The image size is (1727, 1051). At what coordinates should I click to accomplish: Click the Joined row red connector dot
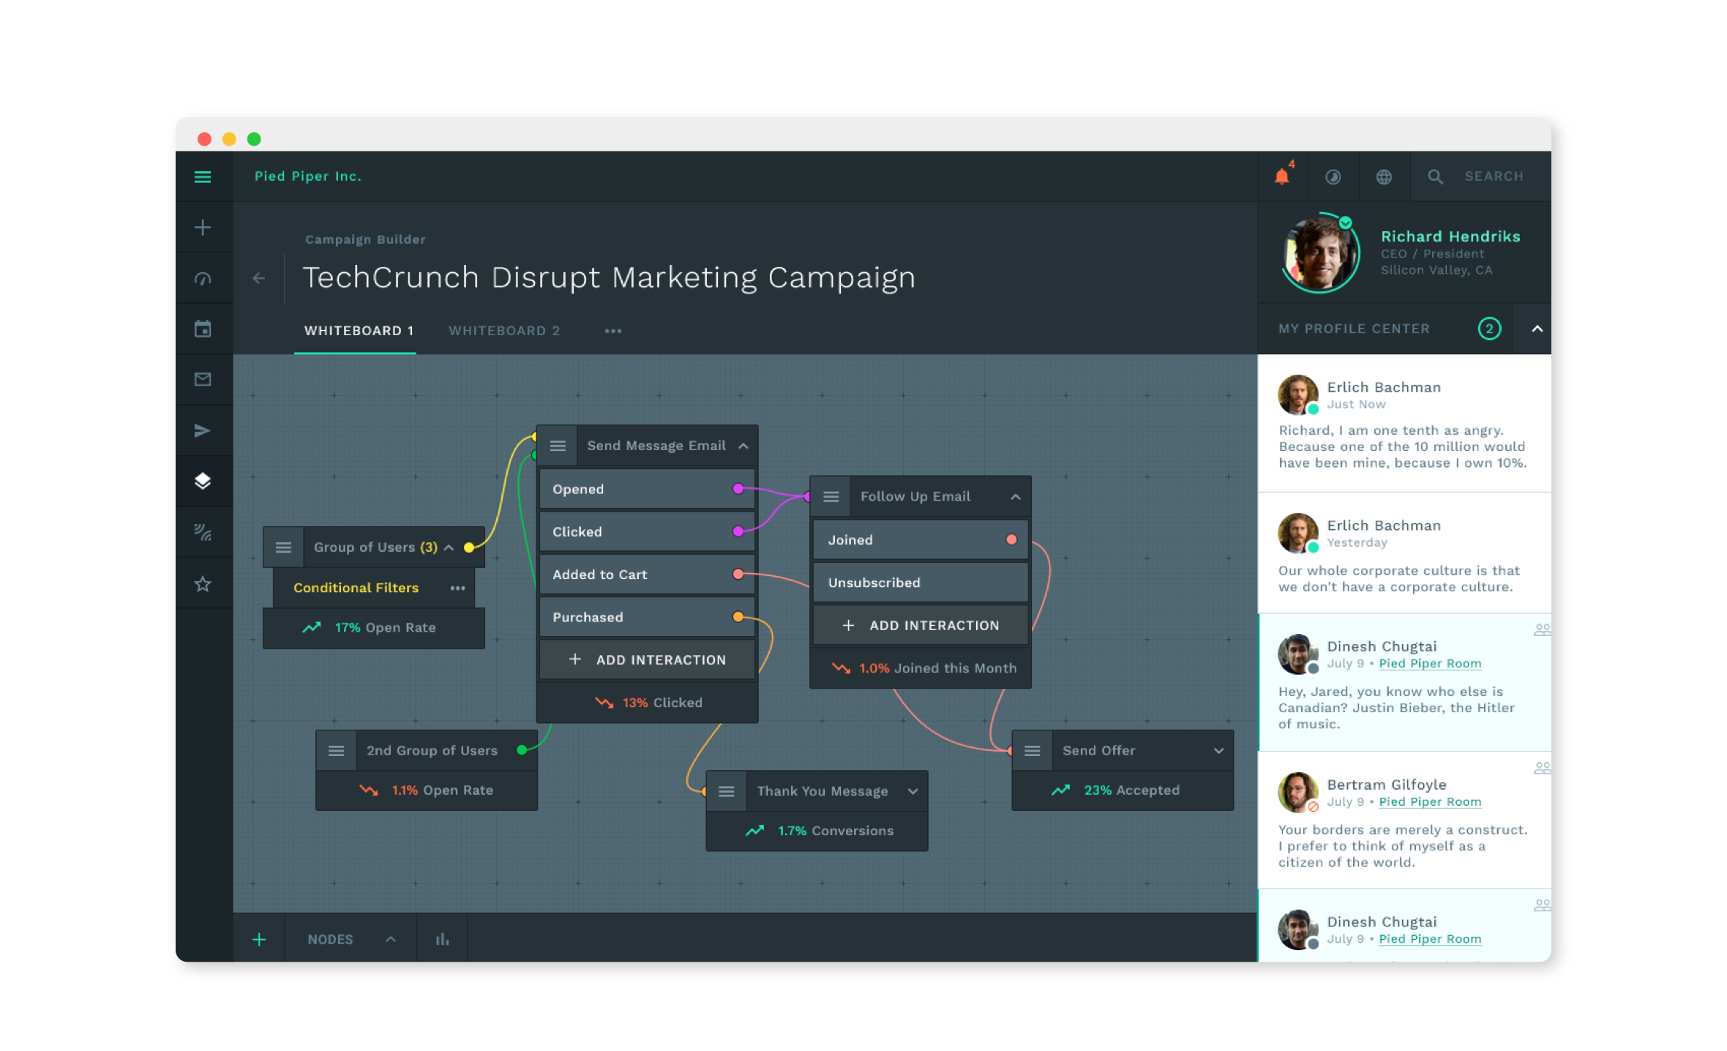[1011, 539]
